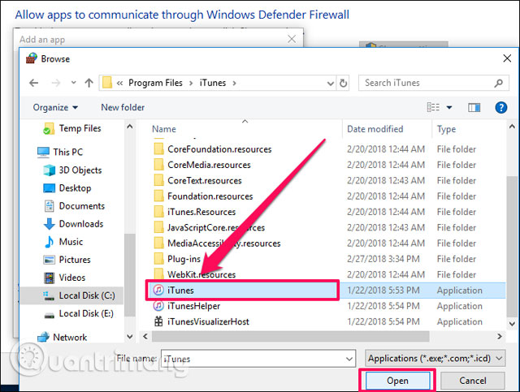520x392 pixels.
Task: Open Pictures in the sidebar
Action: 67,260
